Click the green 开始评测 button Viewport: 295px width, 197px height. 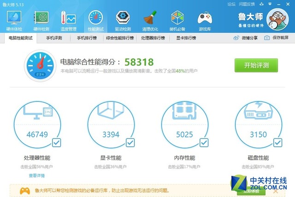256,65
